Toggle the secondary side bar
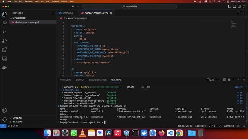This screenshot has height=139, width=248. point(239,7)
